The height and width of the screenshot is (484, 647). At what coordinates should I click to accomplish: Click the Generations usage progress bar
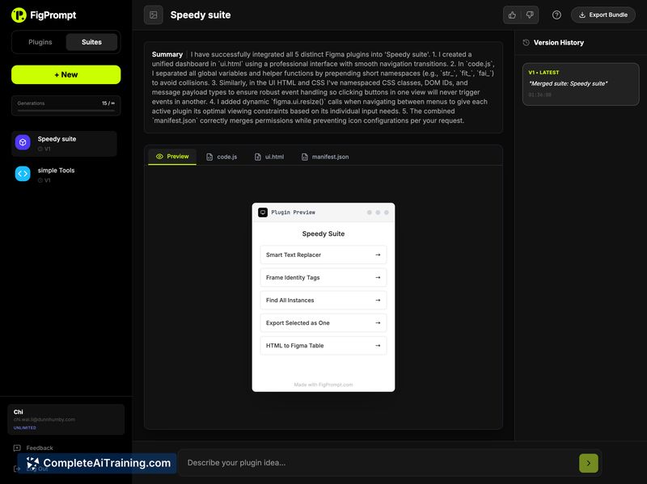[66, 111]
